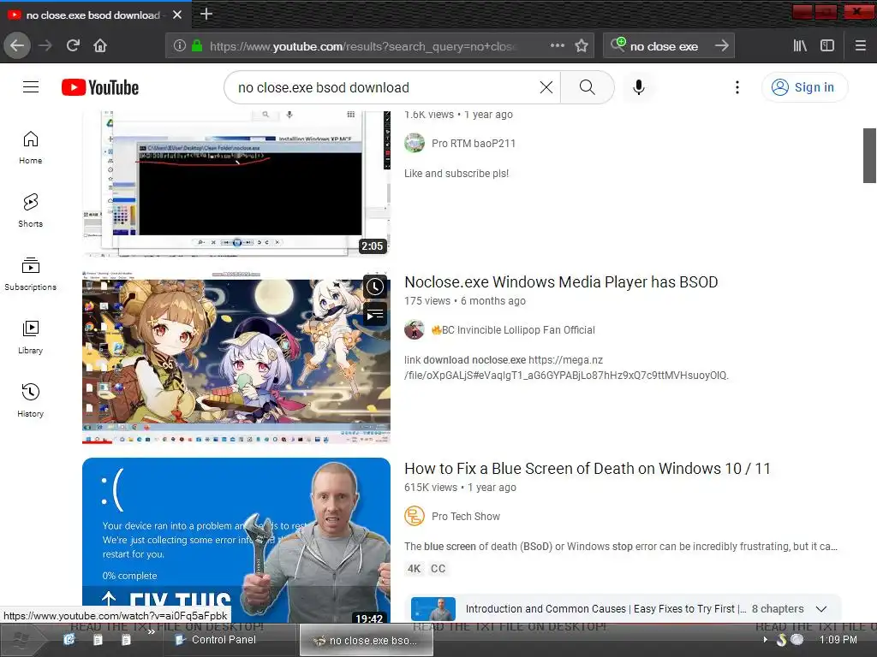Click the green padlock security icon
Image resolution: width=877 pixels, height=657 pixels.
click(197, 45)
